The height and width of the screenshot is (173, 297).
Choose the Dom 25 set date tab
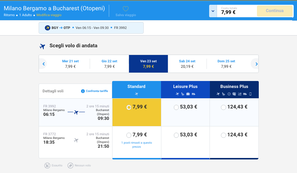click(226, 64)
